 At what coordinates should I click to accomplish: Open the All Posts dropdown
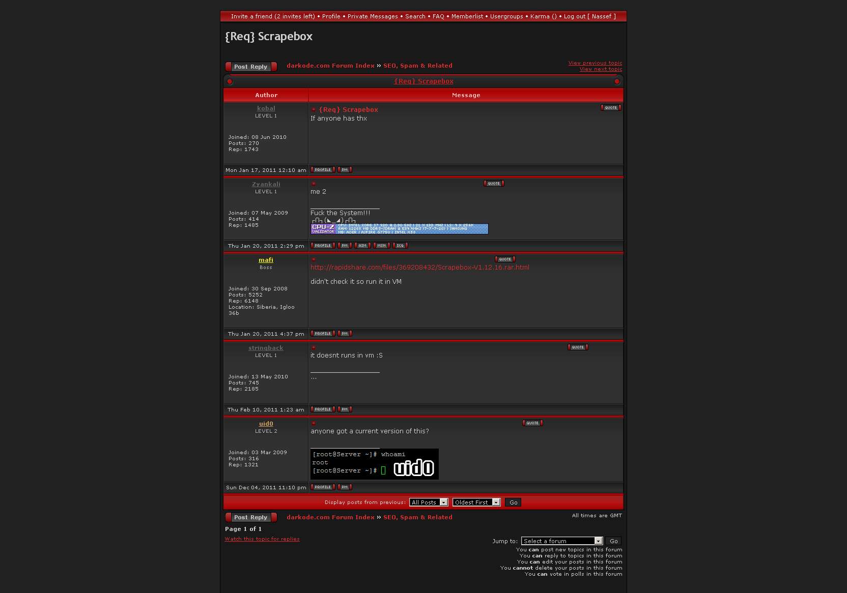429,502
